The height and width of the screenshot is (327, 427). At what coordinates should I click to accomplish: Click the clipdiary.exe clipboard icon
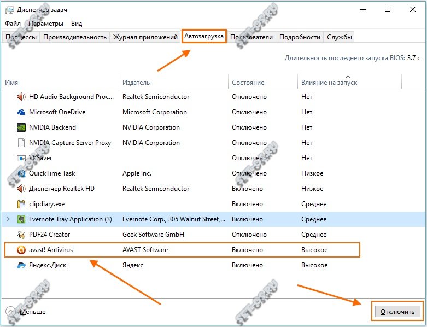click(21, 204)
